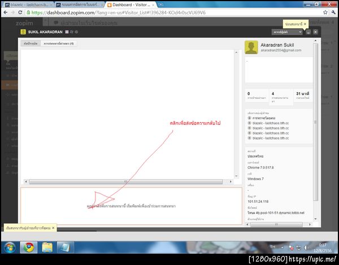Click the green lock security icon
339x265 pixels.
point(28,12)
